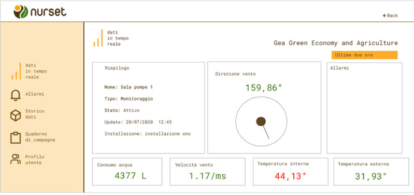414x195 pixels.
Task: Click the cube icon for Storico dati
Action: tap(16, 116)
